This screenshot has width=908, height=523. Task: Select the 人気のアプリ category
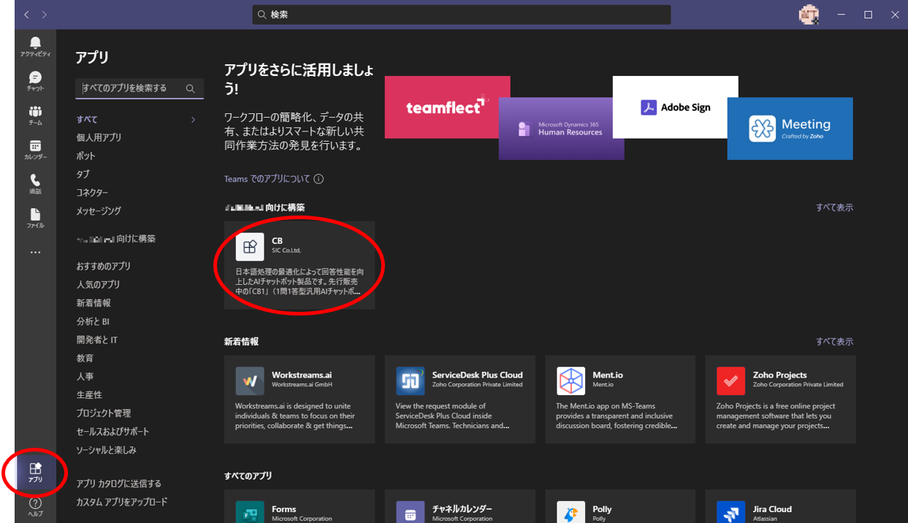click(98, 284)
